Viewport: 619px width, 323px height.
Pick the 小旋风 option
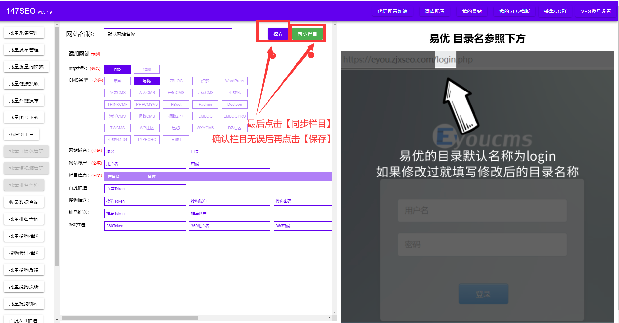click(235, 93)
